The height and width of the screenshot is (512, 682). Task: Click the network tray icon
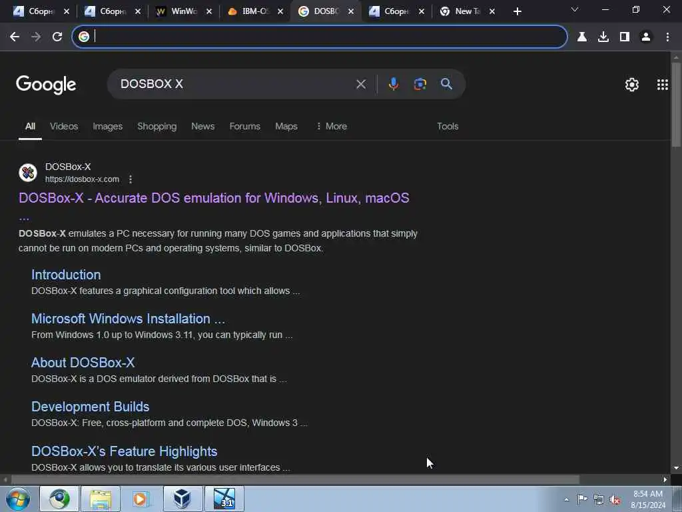(x=599, y=500)
